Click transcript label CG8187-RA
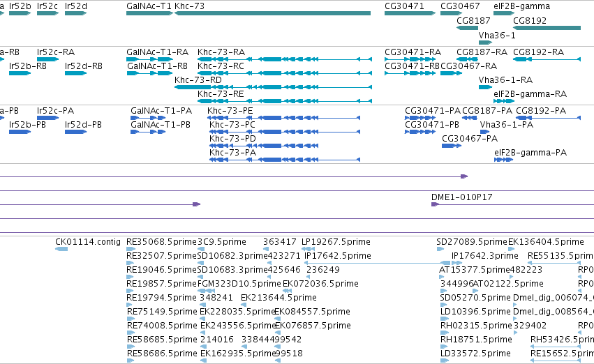This screenshot has width=594, height=364. pos(482,52)
